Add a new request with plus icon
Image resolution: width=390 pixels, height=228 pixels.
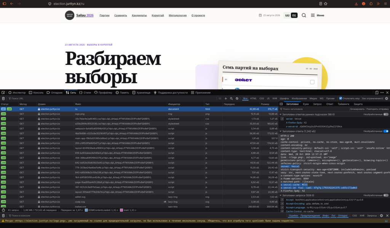click(x=225, y=98)
